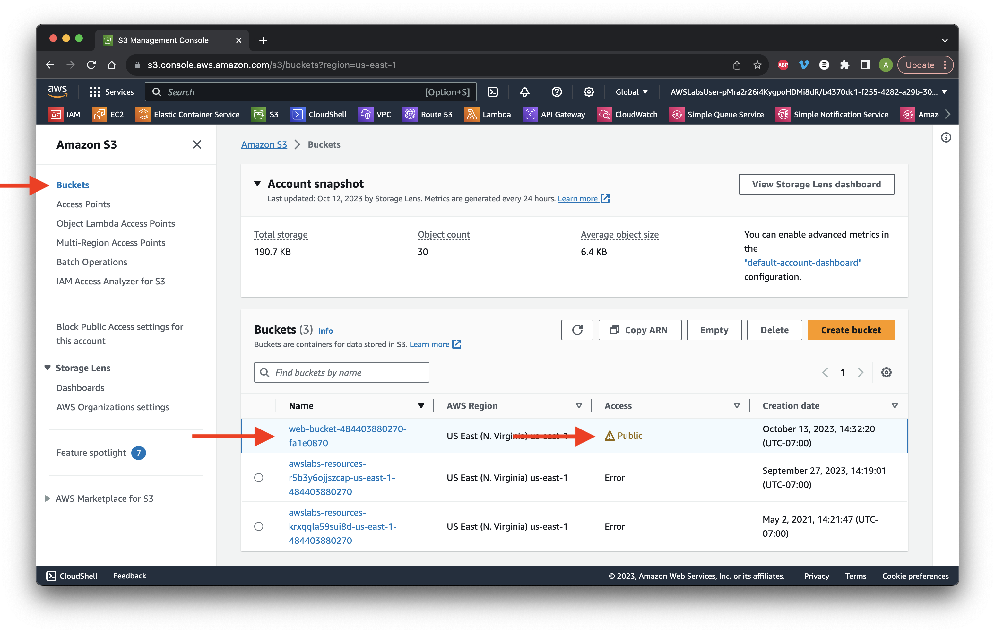Refresh the buckets list
Screen dimensions: 995x633
[x=577, y=330]
